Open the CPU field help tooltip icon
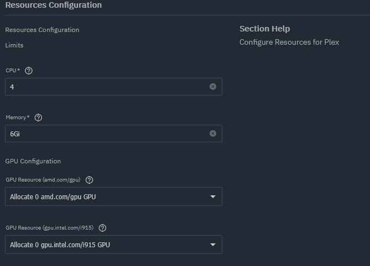 tap(29, 71)
